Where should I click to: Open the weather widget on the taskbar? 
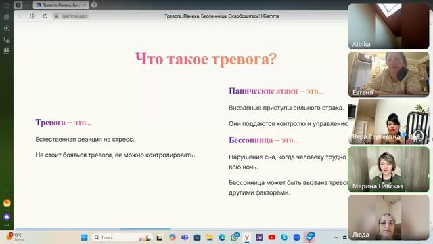tap(15, 237)
